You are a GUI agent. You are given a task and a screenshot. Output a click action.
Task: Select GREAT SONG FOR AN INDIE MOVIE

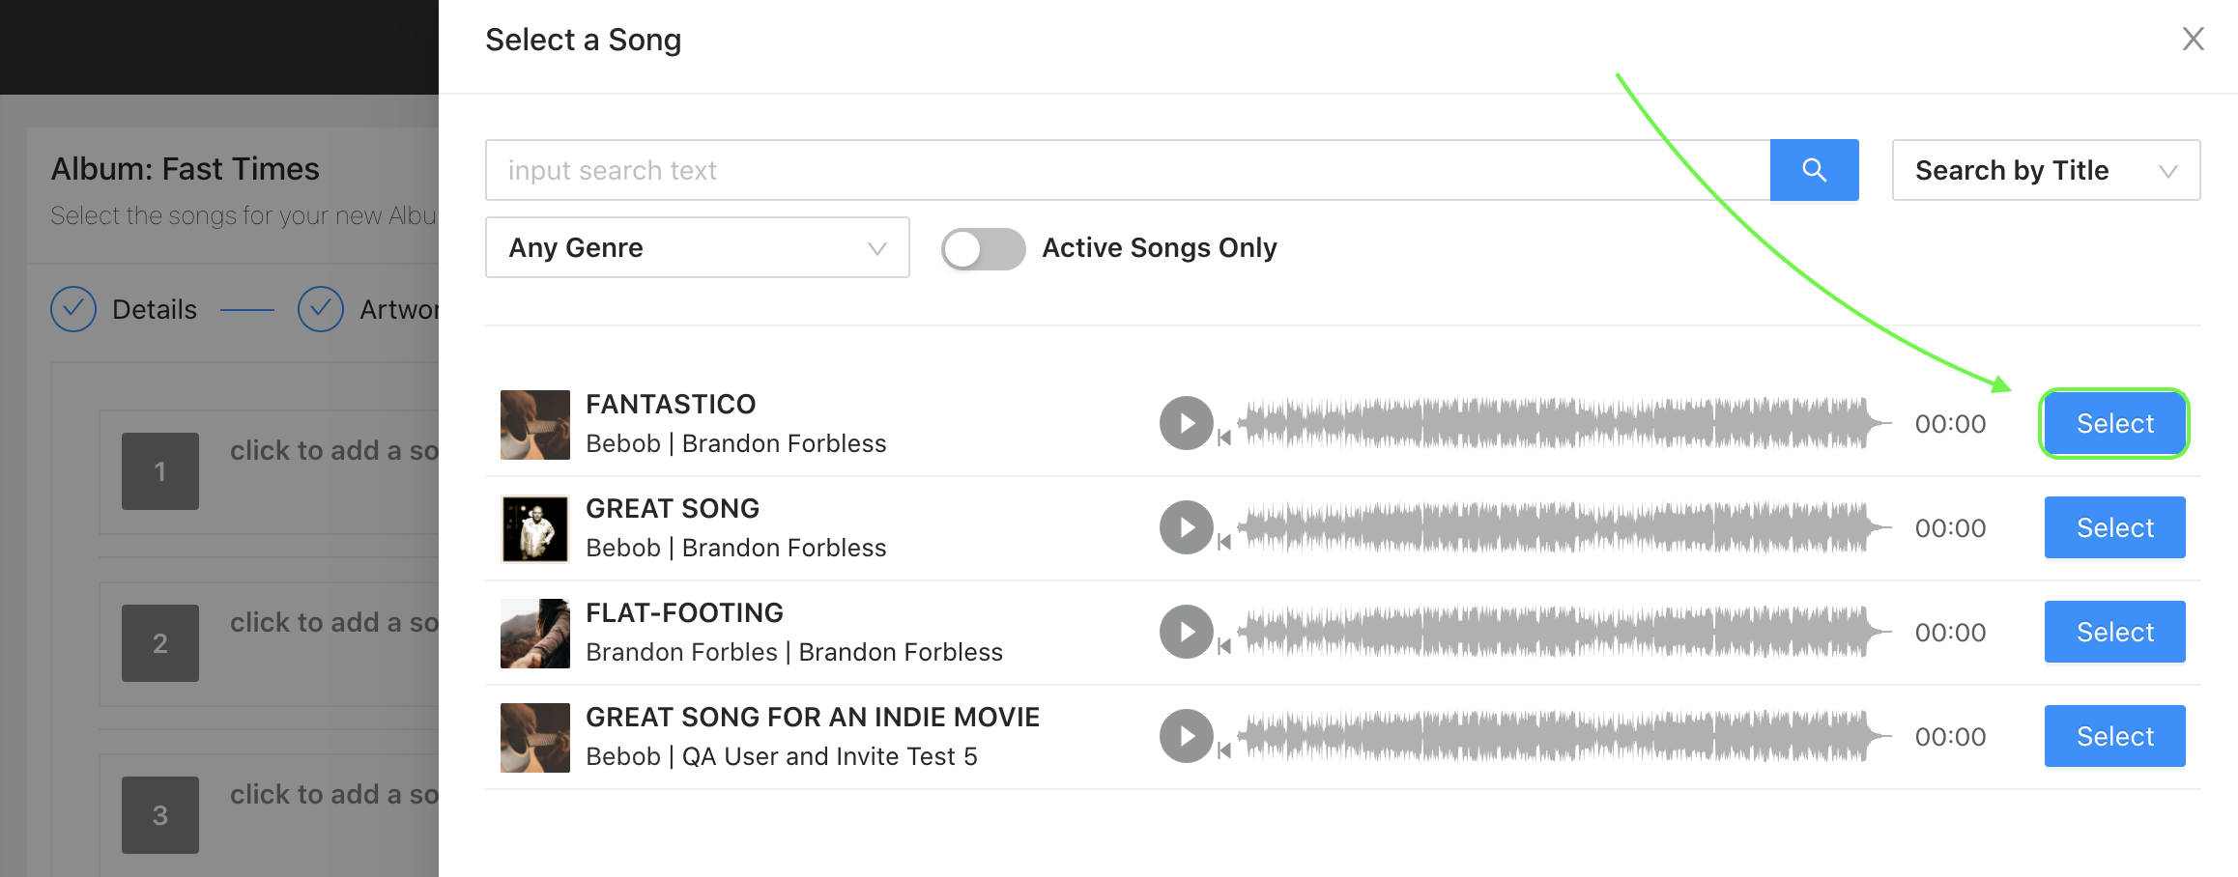[x=2114, y=736]
